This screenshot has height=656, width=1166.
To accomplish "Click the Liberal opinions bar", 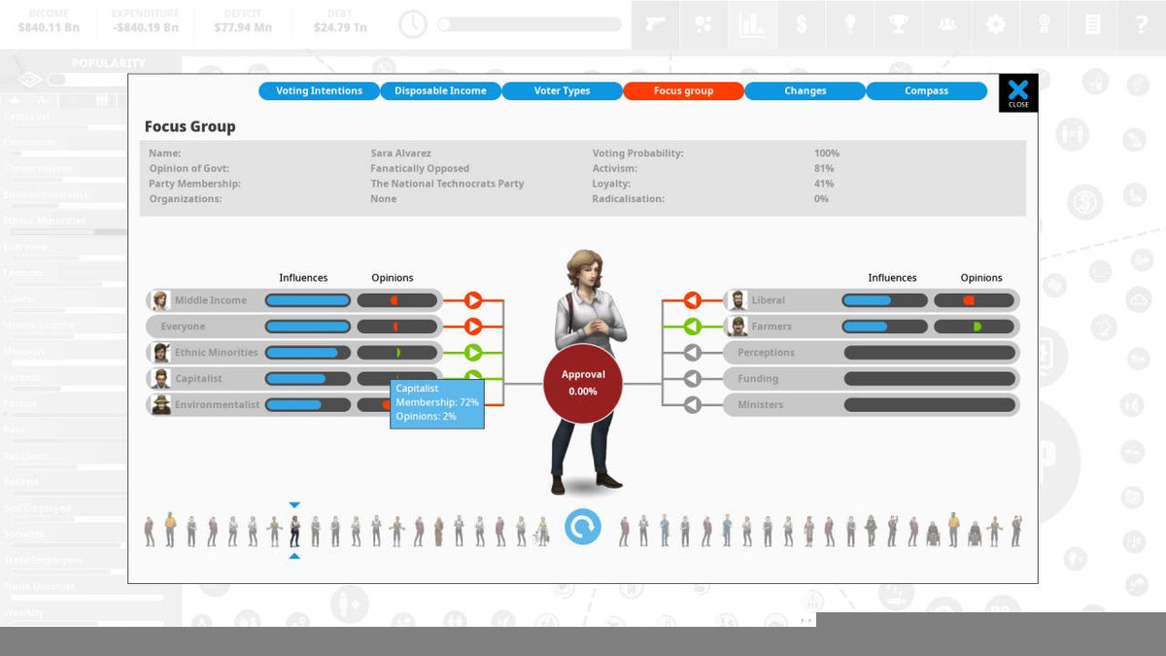I will click(x=976, y=300).
